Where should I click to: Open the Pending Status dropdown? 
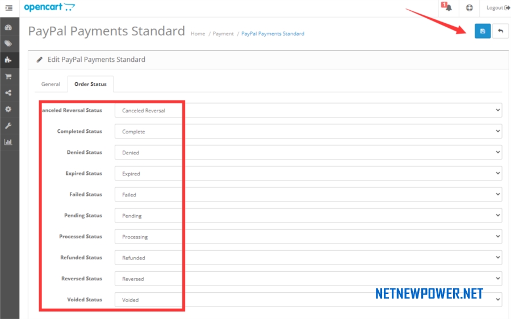[308, 215]
